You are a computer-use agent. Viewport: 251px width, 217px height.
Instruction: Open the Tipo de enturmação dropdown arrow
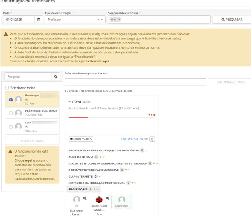click(102, 20)
